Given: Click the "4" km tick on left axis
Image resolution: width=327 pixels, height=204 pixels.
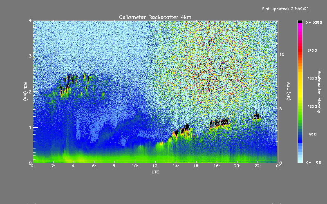Looking at the screenshot, I should click(30, 20).
